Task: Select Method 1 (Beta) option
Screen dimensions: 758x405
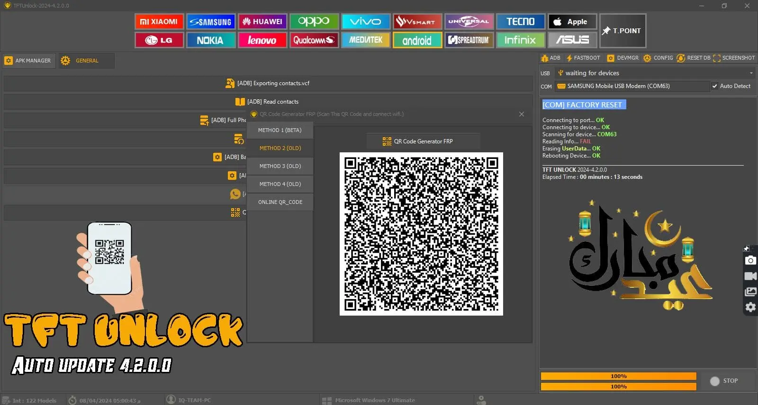Action: point(280,130)
